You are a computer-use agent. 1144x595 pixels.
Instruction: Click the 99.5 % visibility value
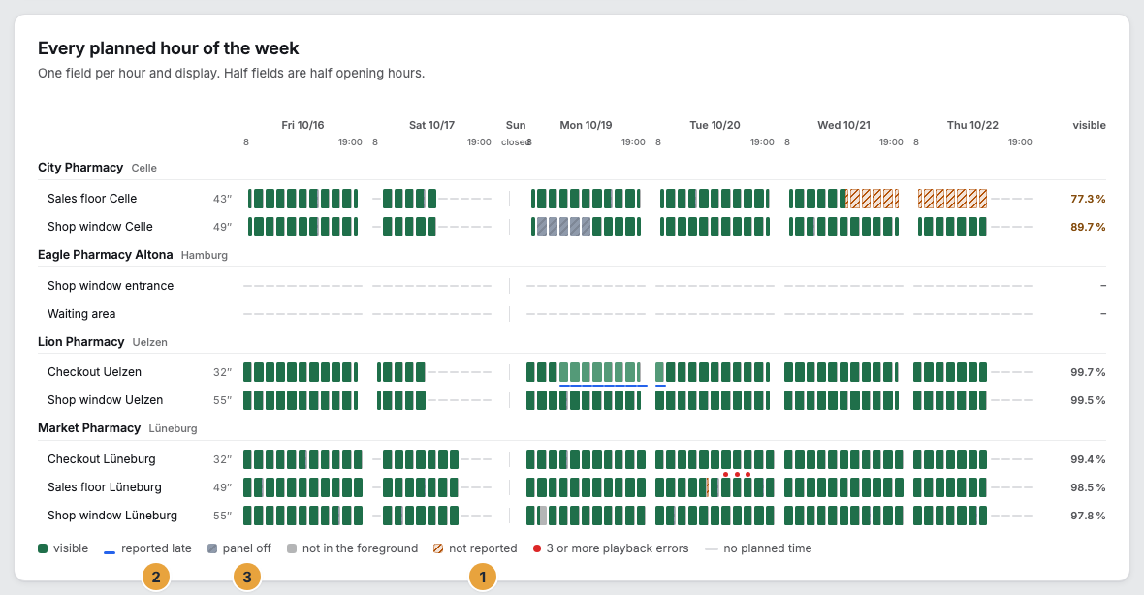[x=1088, y=400]
